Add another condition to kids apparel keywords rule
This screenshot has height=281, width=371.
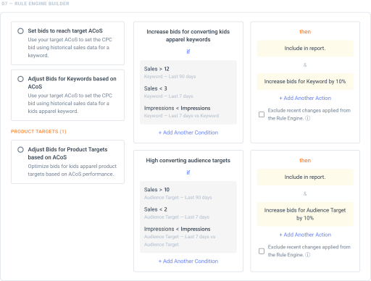pyautogui.click(x=188, y=133)
